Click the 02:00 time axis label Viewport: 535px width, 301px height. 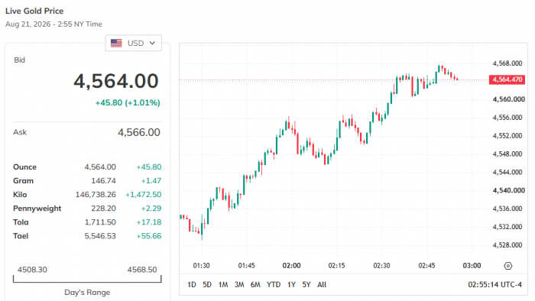coord(291,266)
